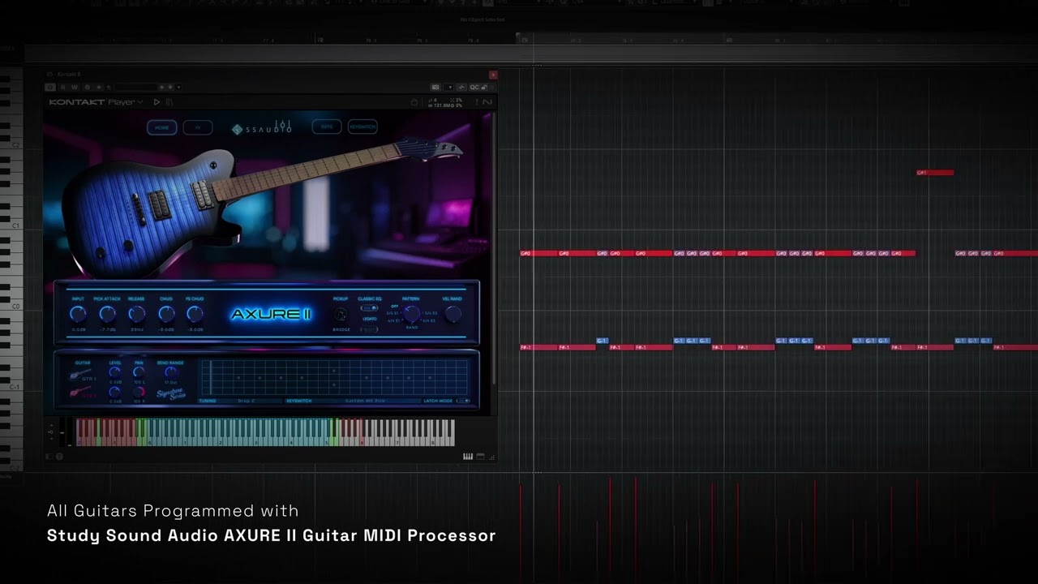Enable Write automation W button
Image resolution: width=1038 pixels, height=584 pixels.
[x=74, y=87]
